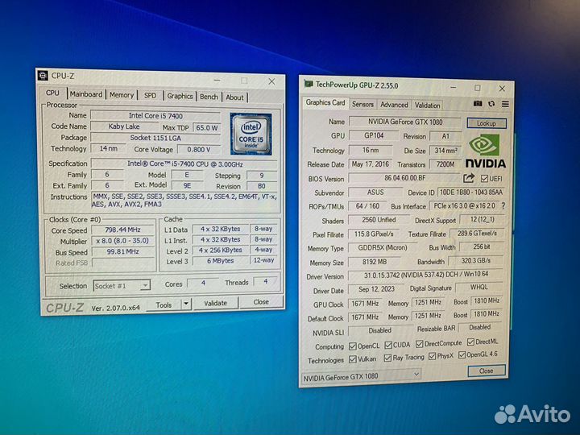580x435 pixels.
Task: Click the Validate button in CPU-Z
Action: coord(215,303)
